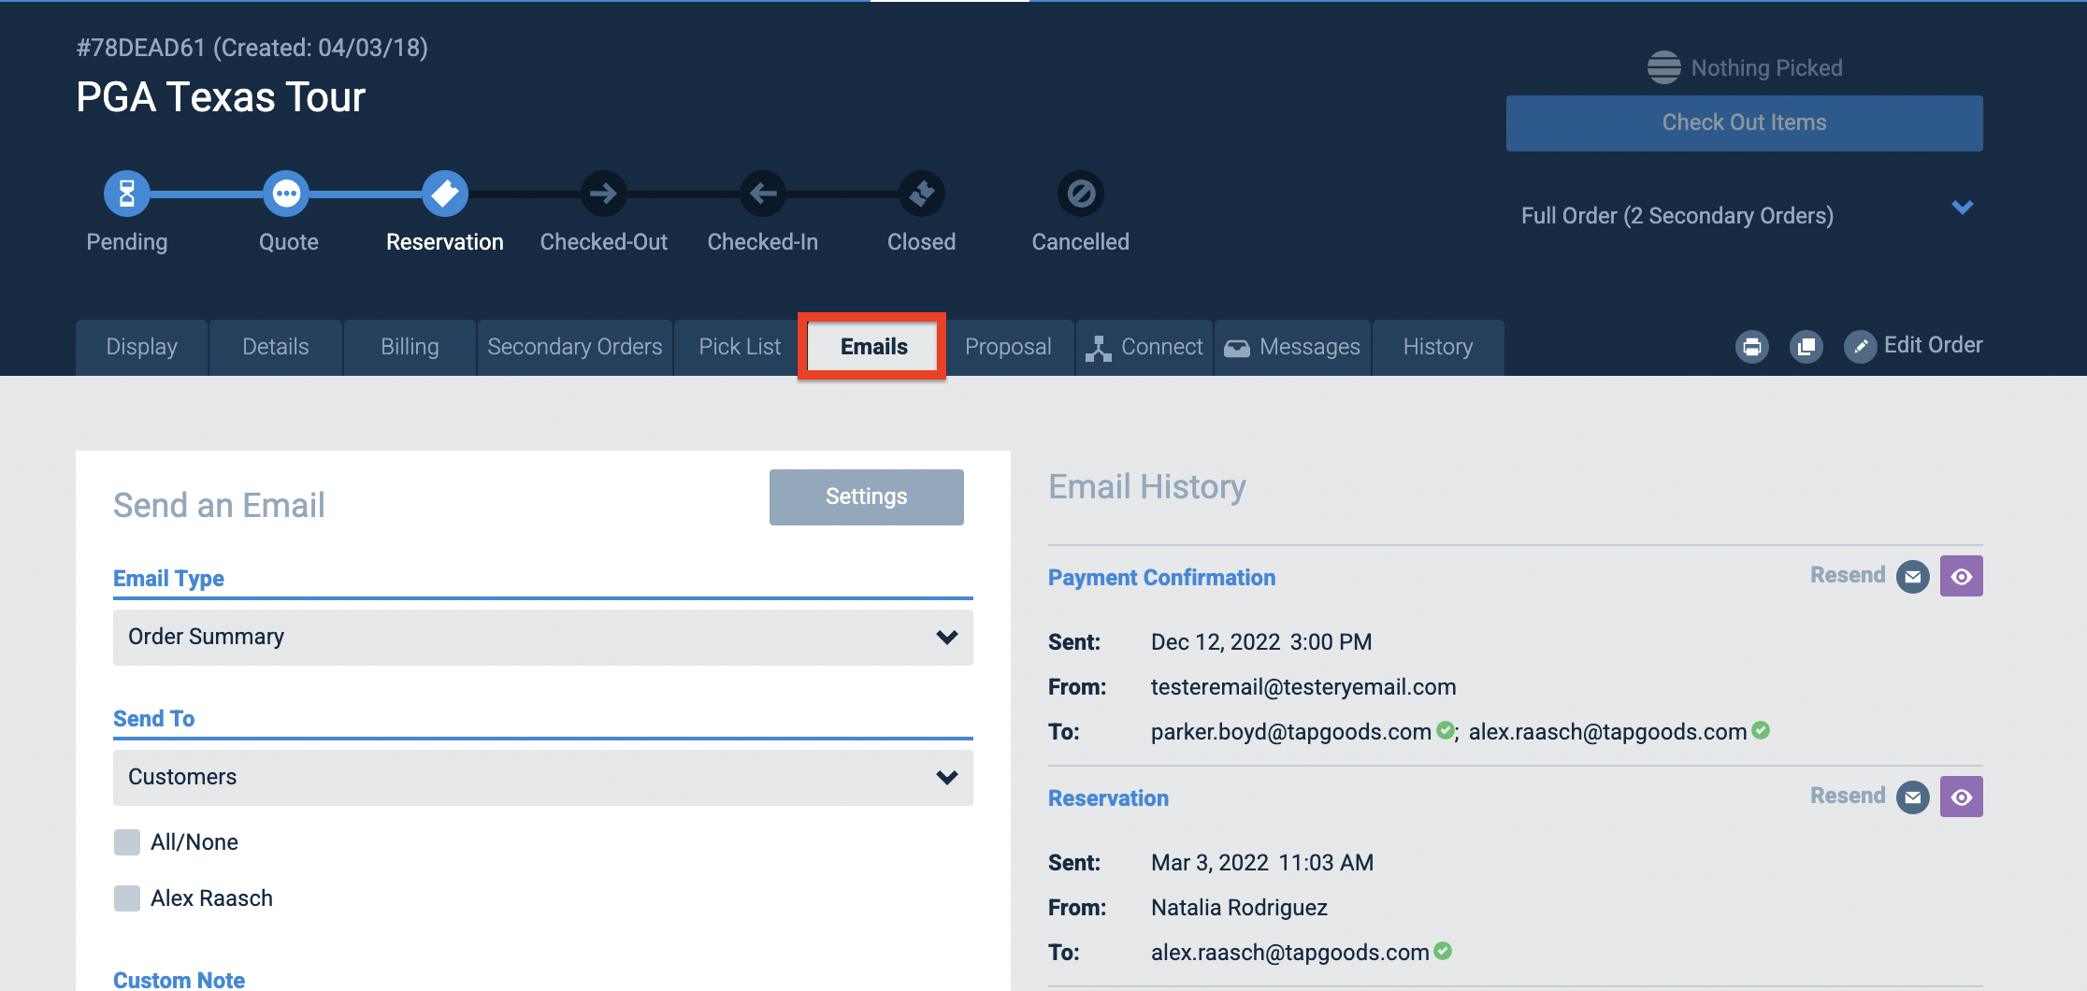Expand the Full Order secondary orders chevron
The height and width of the screenshot is (991, 2087).
1963,208
